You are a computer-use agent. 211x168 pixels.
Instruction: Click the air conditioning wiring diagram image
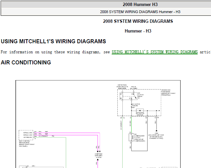98,124
